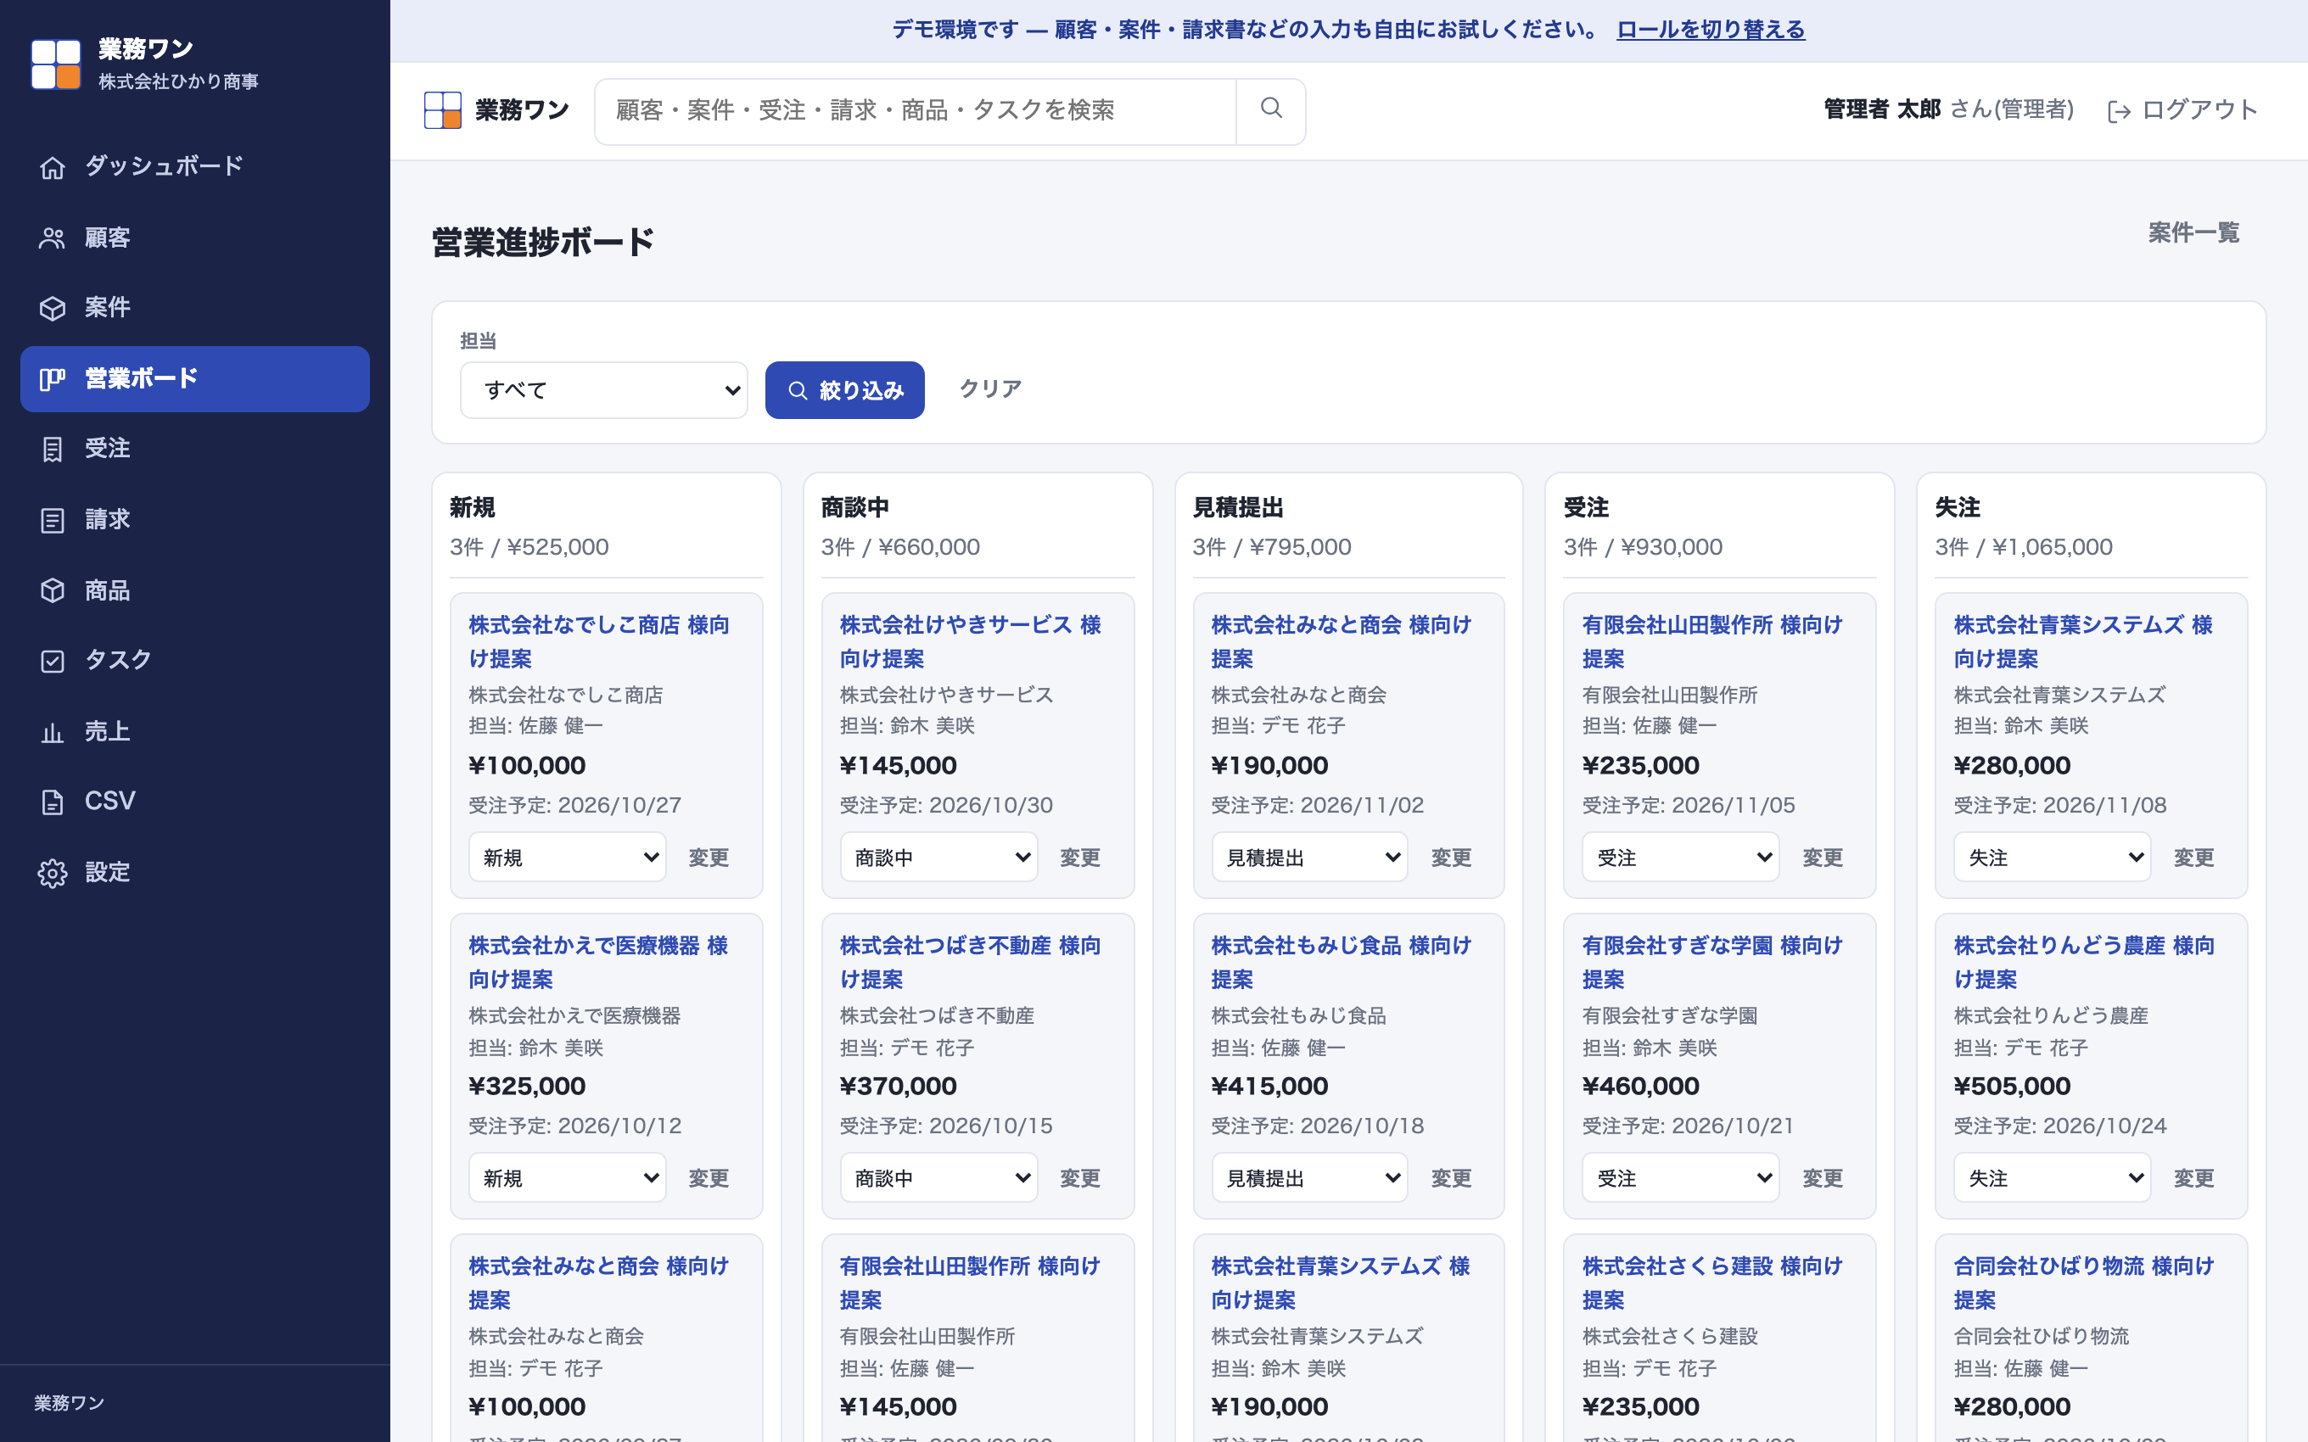Screen dimensions: 2308x1442
Task: Open 有限会社すぎな学園 様向け提案 deal
Action: pos(1712,962)
